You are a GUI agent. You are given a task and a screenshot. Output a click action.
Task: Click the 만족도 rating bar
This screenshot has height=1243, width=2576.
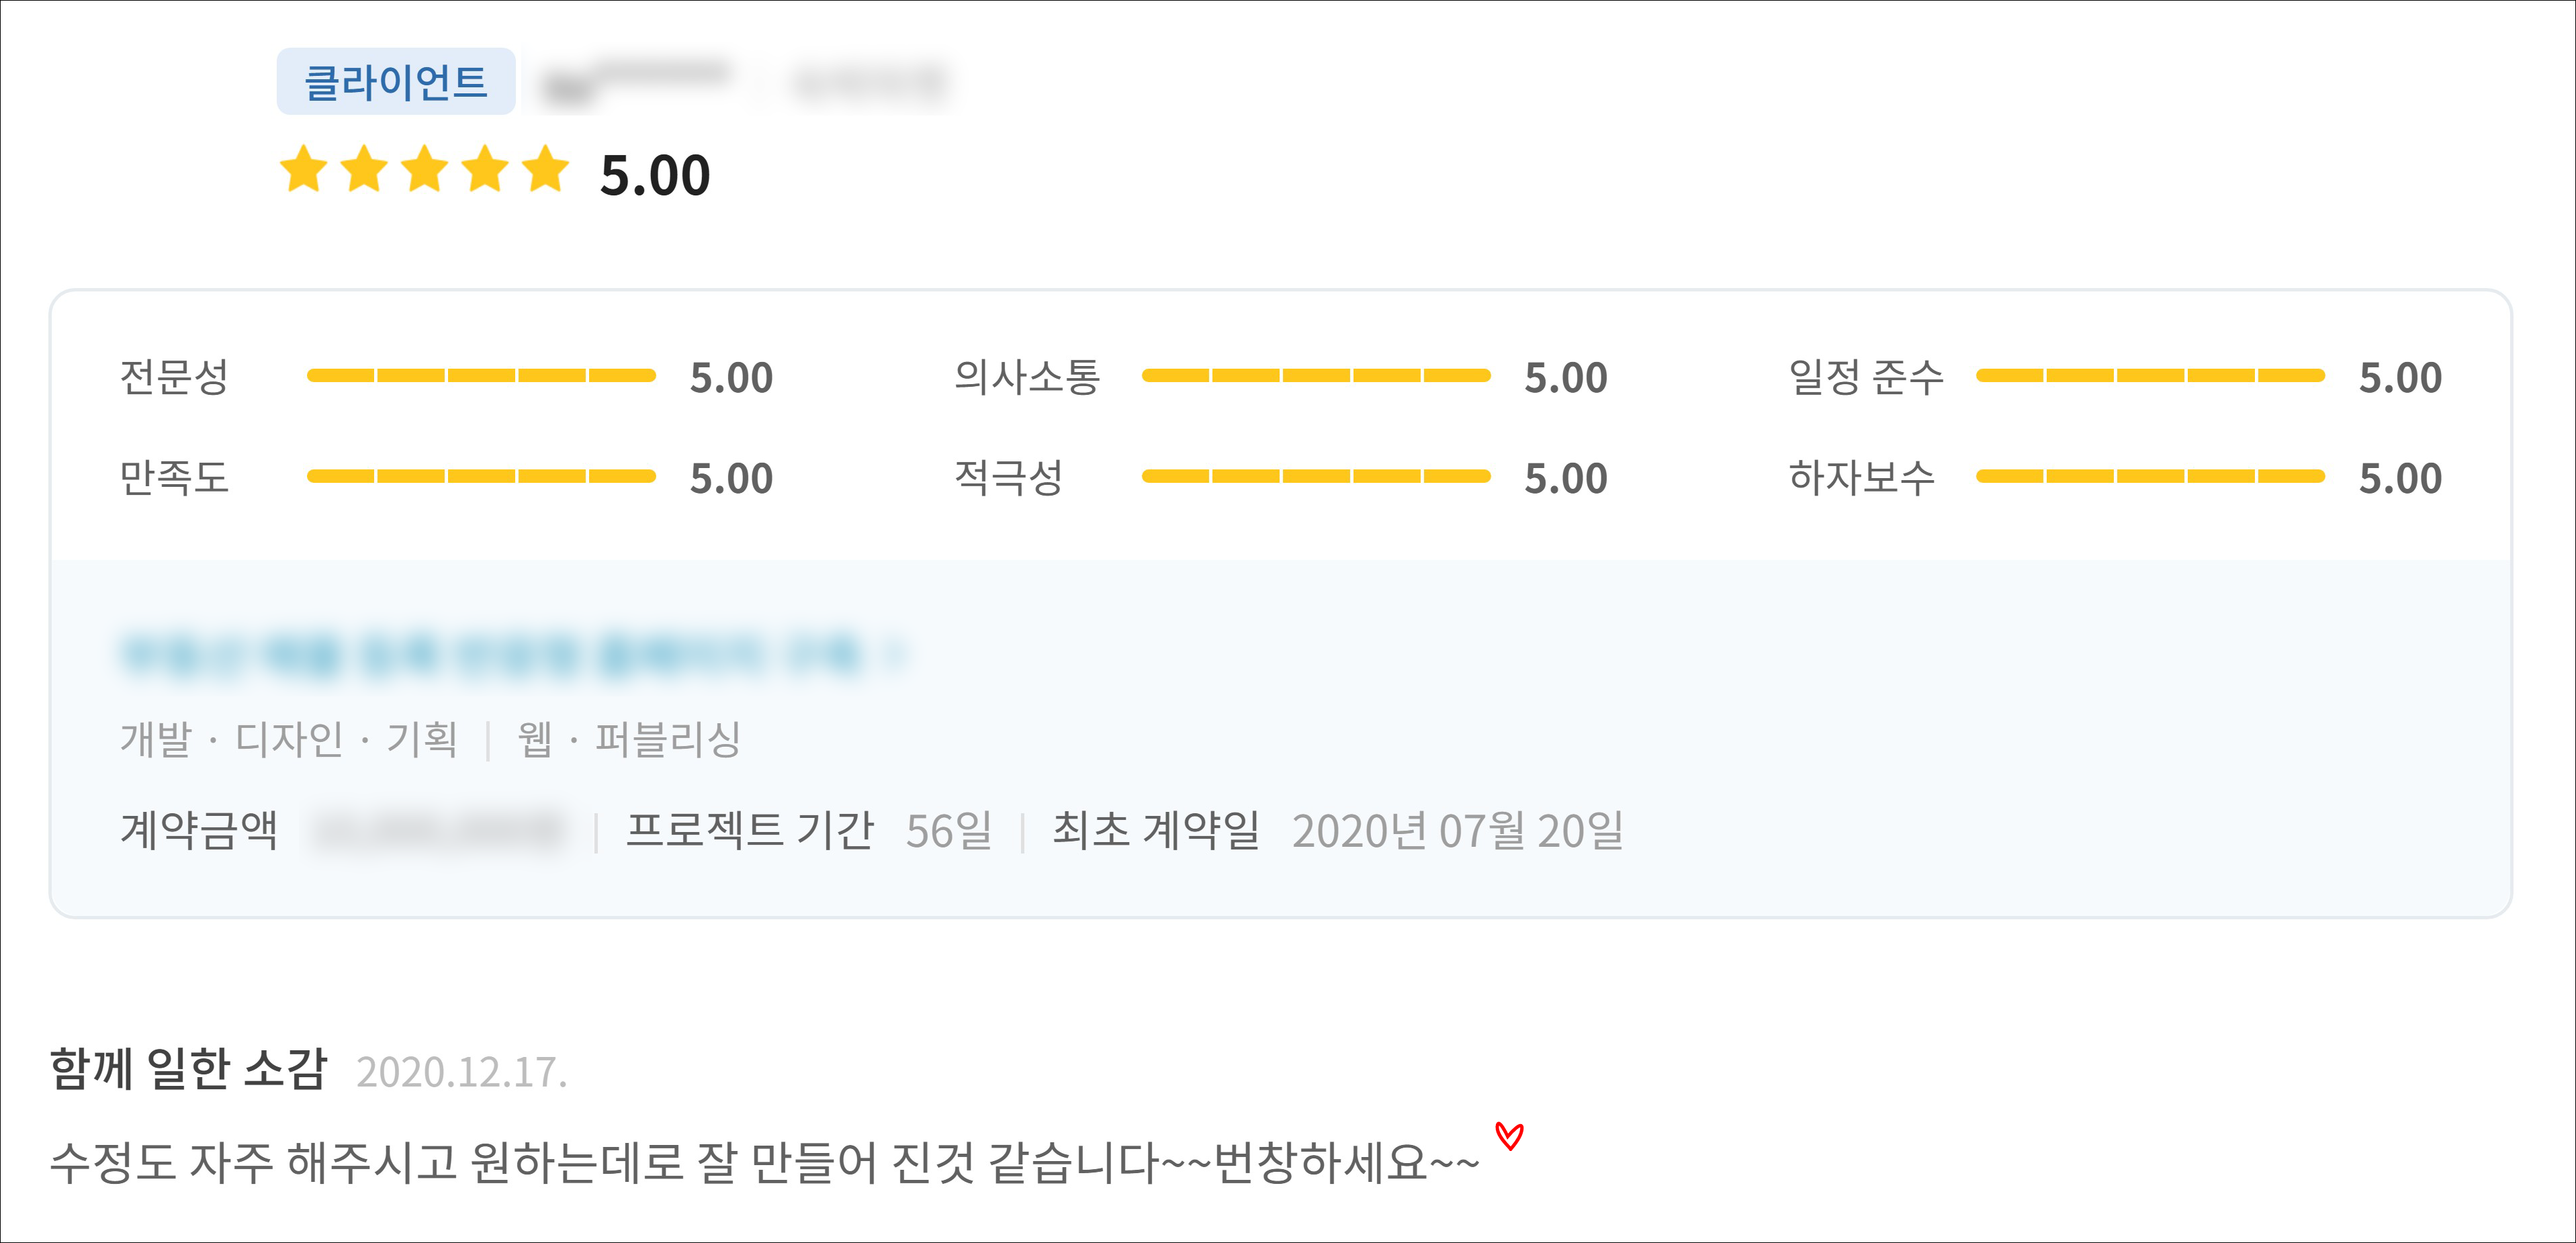point(481,477)
